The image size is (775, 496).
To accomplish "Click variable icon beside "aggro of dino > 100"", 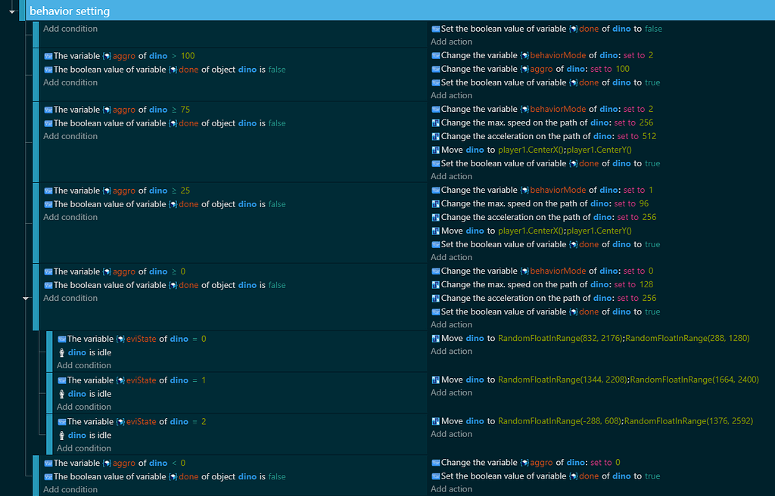I will click(48, 56).
